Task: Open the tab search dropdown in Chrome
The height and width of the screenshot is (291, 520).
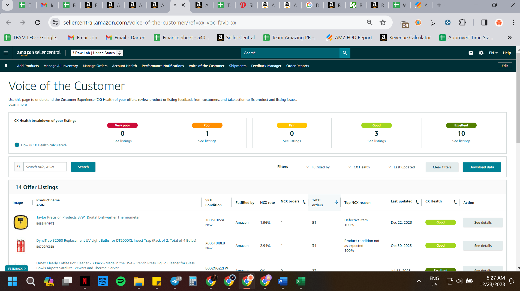Action: point(7,5)
